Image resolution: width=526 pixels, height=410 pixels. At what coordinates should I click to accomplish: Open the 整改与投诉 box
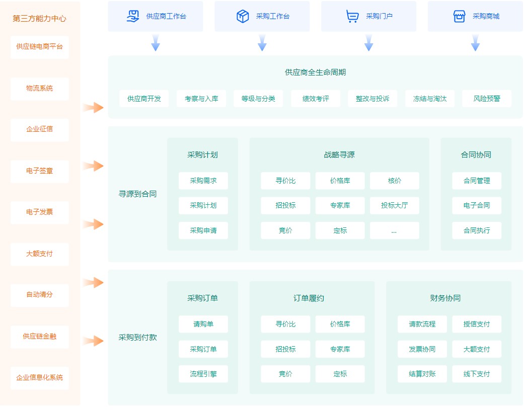(x=372, y=99)
